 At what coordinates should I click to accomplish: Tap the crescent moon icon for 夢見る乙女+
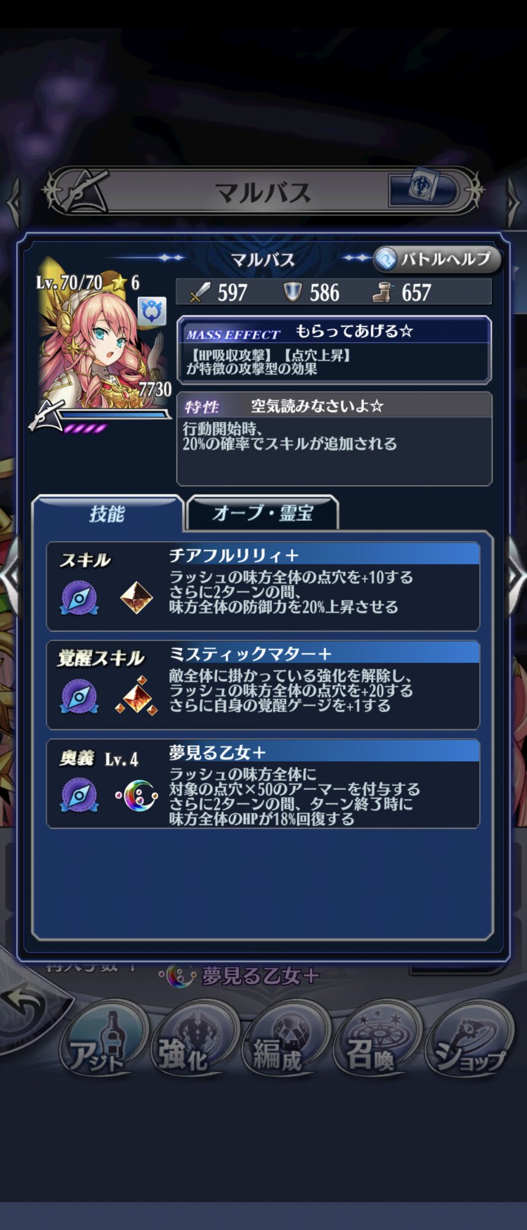(138, 795)
